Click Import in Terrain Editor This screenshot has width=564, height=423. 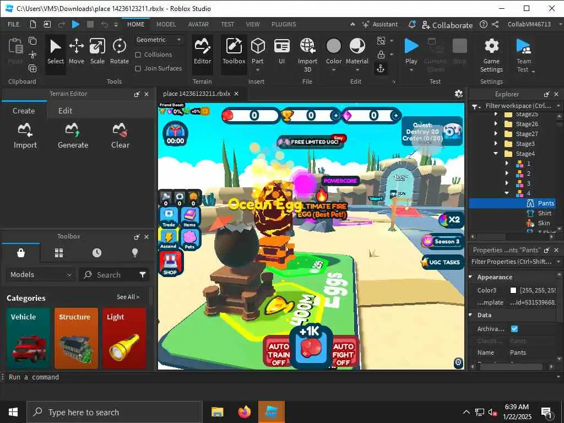coord(25,136)
